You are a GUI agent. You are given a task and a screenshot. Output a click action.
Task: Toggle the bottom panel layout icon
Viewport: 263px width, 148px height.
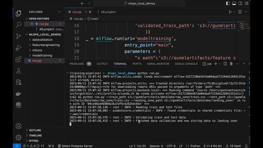[x=234, y=3]
